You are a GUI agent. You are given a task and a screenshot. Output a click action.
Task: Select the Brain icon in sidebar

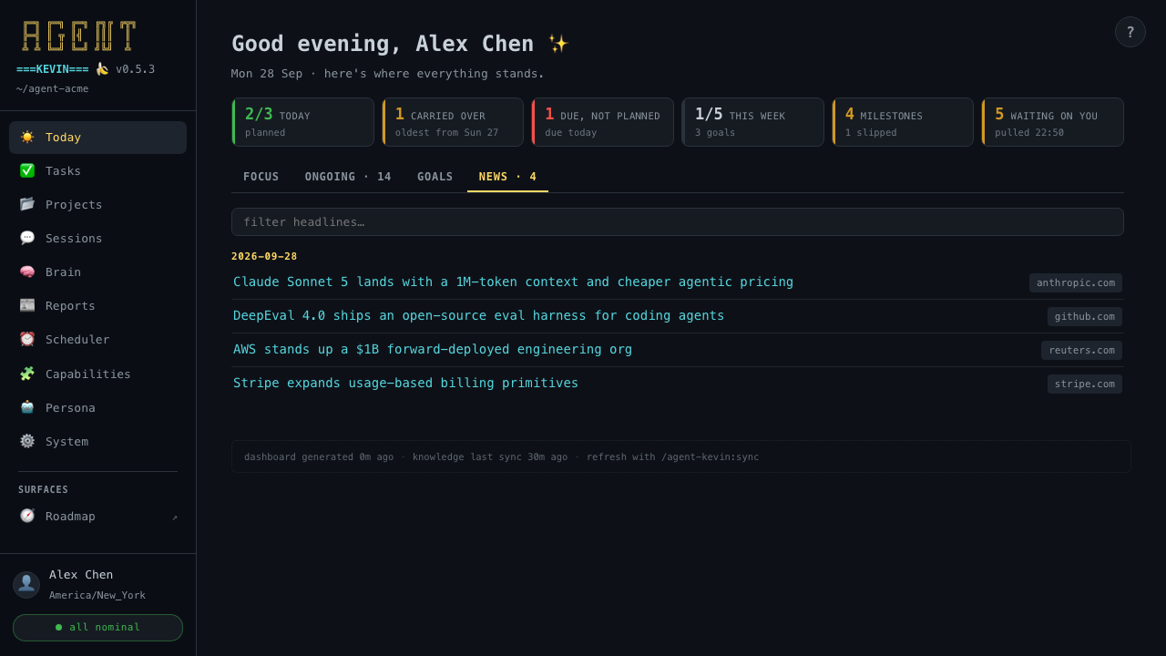pyautogui.click(x=27, y=272)
